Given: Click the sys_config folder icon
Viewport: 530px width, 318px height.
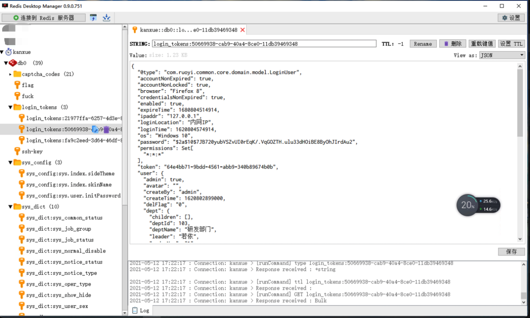Looking at the screenshot, I should pos(18,162).
